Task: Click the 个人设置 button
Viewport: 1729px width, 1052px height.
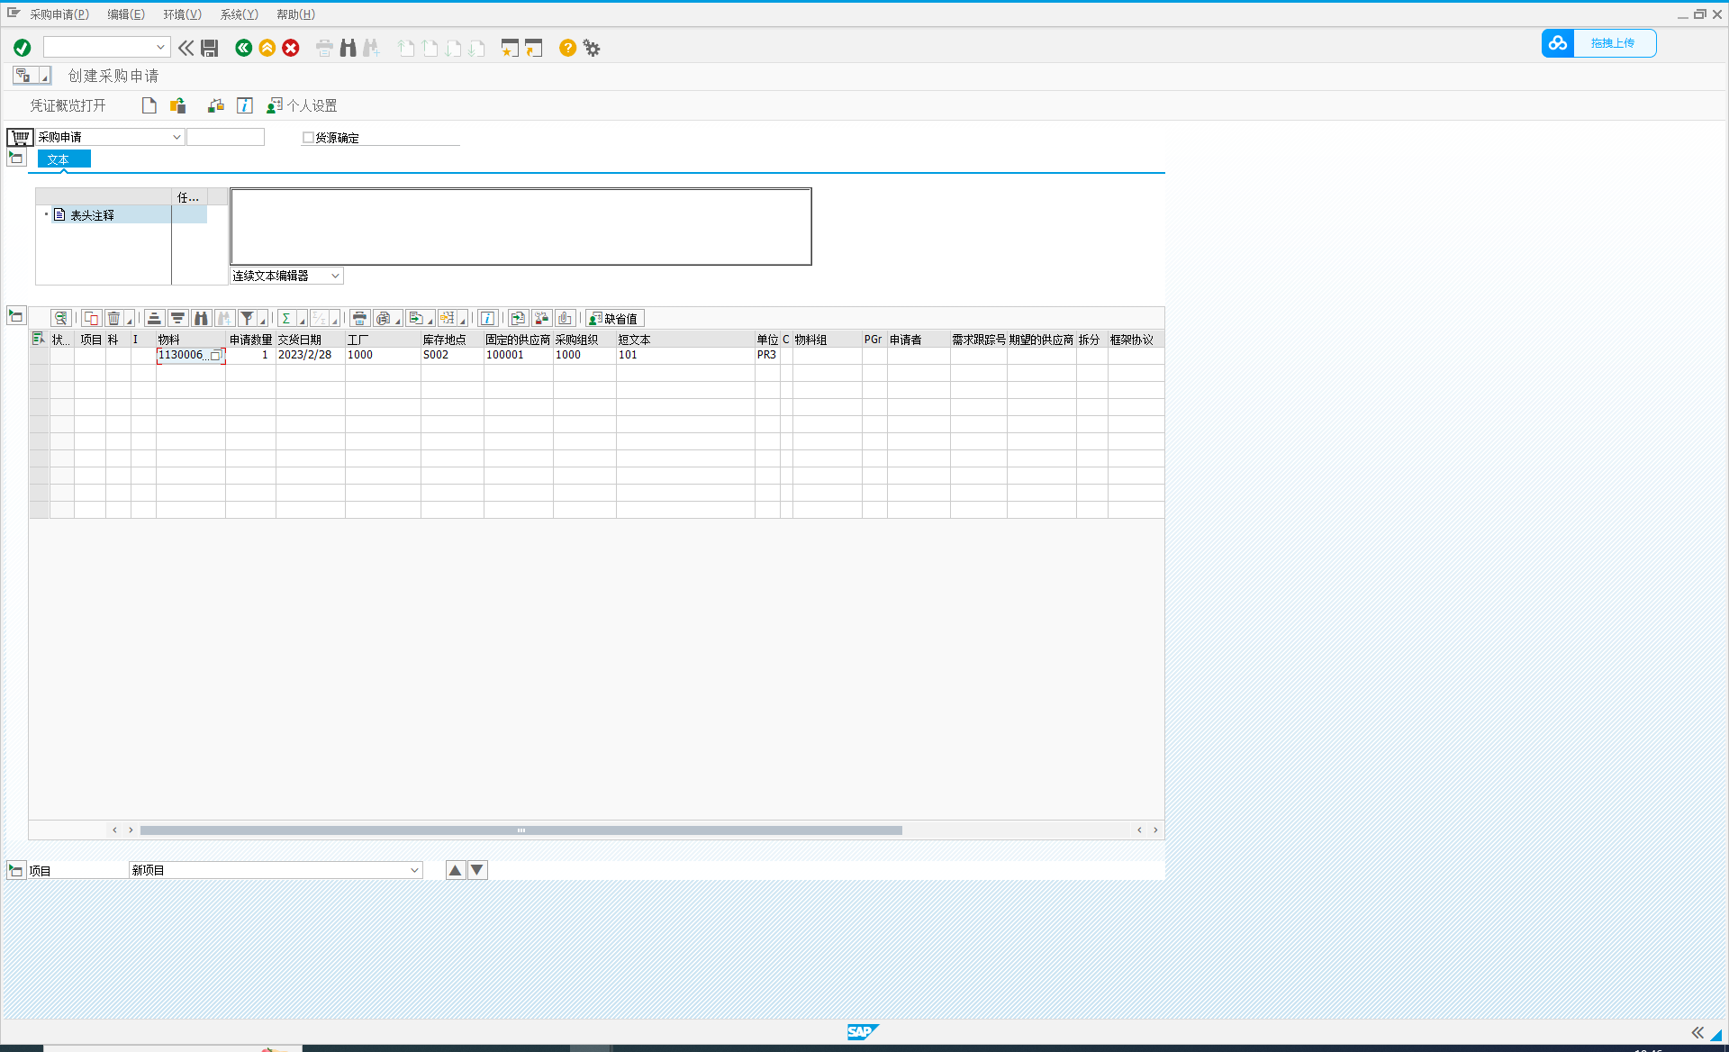Action: pyautogui.click(x=303, y=105)
